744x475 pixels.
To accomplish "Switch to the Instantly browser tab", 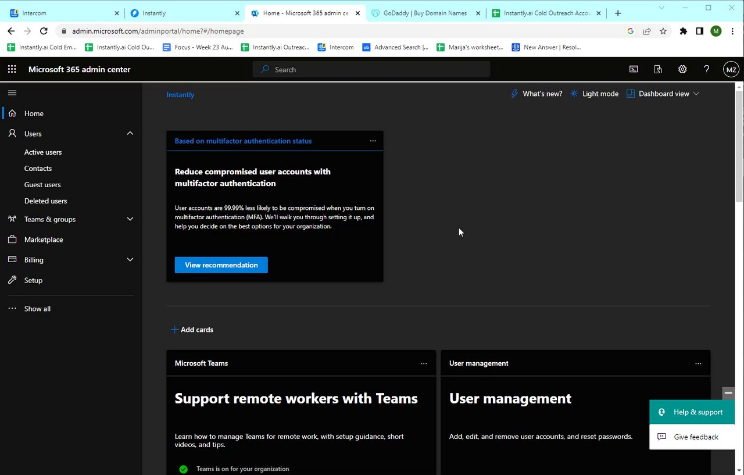I will click(x=184, y=13).
